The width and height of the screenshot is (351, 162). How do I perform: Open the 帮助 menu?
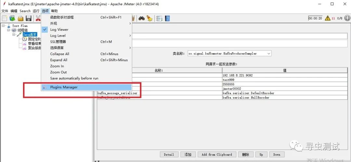pos(54,11)
